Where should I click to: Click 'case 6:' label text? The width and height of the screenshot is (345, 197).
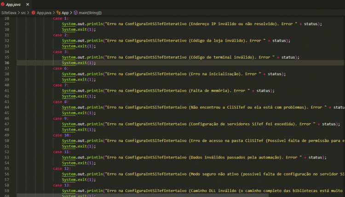pyautogui.click(x=61, y=68)
